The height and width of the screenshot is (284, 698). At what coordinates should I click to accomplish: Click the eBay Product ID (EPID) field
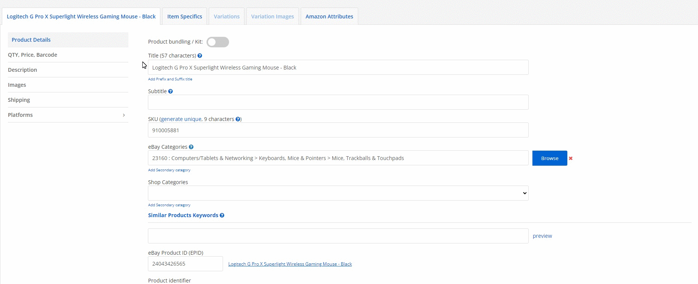(185, 264)
